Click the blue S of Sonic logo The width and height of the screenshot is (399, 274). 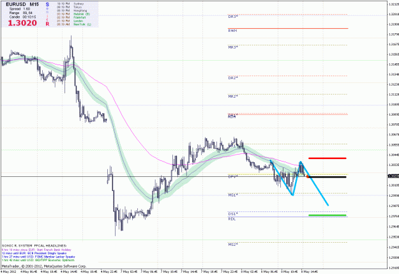[x=47, y=4]
